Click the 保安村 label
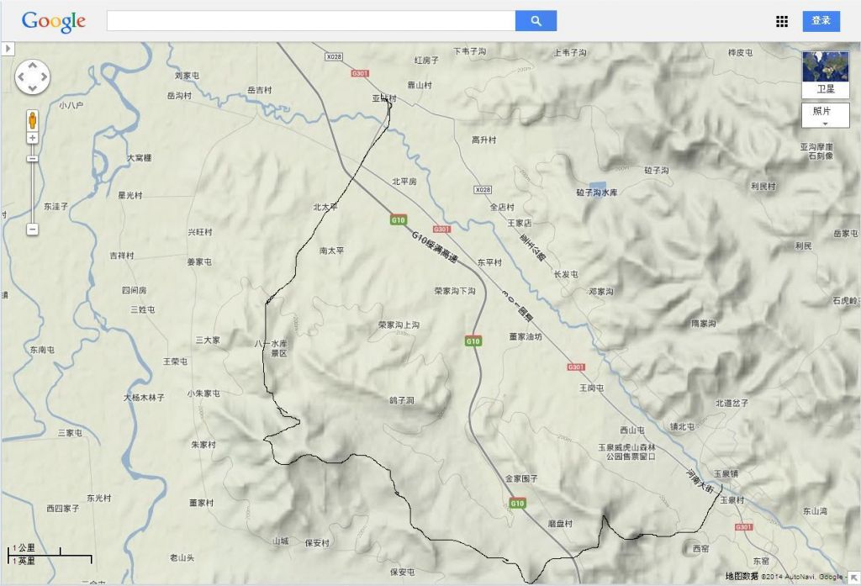This screenshot has height=586, width=861. [x=317, y=542]
